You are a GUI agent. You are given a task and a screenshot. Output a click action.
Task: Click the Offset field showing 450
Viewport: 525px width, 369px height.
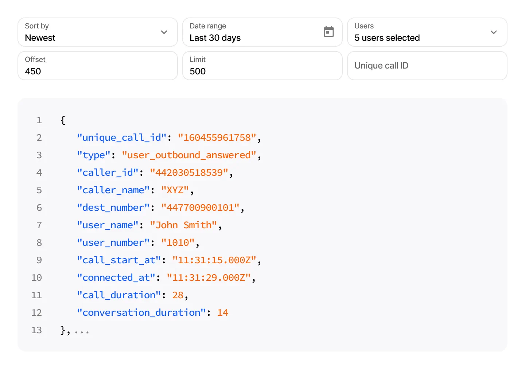tap(98, 66)
